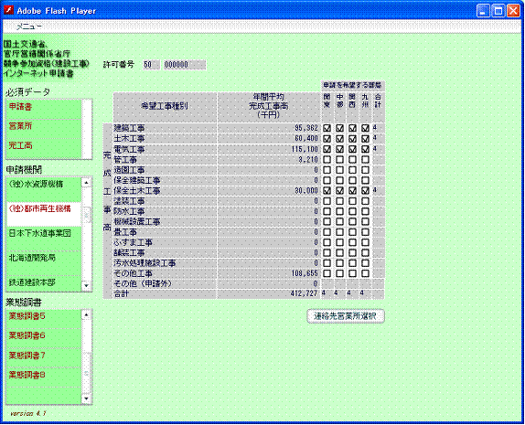Image resolution: width=525 pixels, height=425 pixels.
Task: Click 土木工事 amount field 60,400
Action: [x=269, y=139]
